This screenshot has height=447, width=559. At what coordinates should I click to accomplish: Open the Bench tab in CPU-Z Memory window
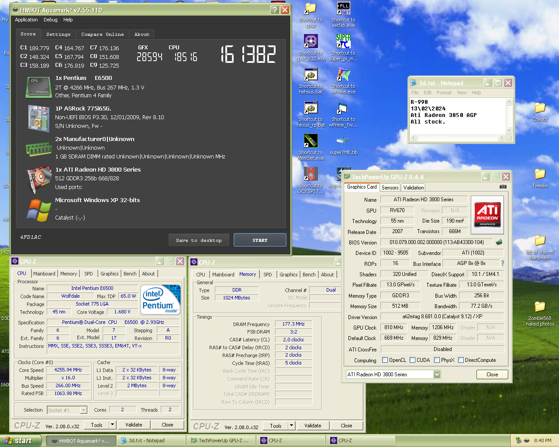(309, 275)
